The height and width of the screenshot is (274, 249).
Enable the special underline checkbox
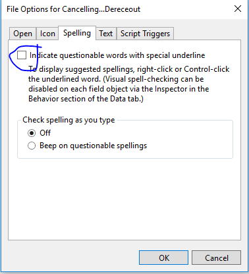[22, 55]
